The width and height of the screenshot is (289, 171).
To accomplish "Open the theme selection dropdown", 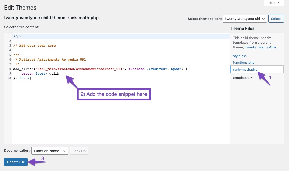I will (x=245, y=19).
